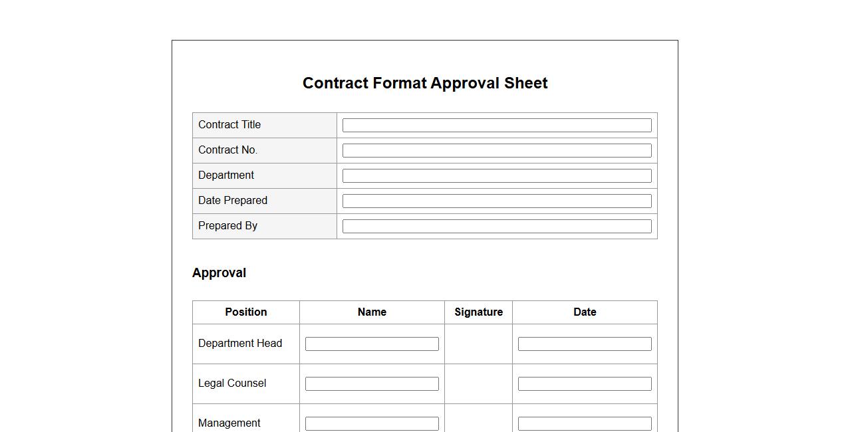Click the Legal Counsel name input
Viewport: 850px width, 432px height.
[372, 384]
